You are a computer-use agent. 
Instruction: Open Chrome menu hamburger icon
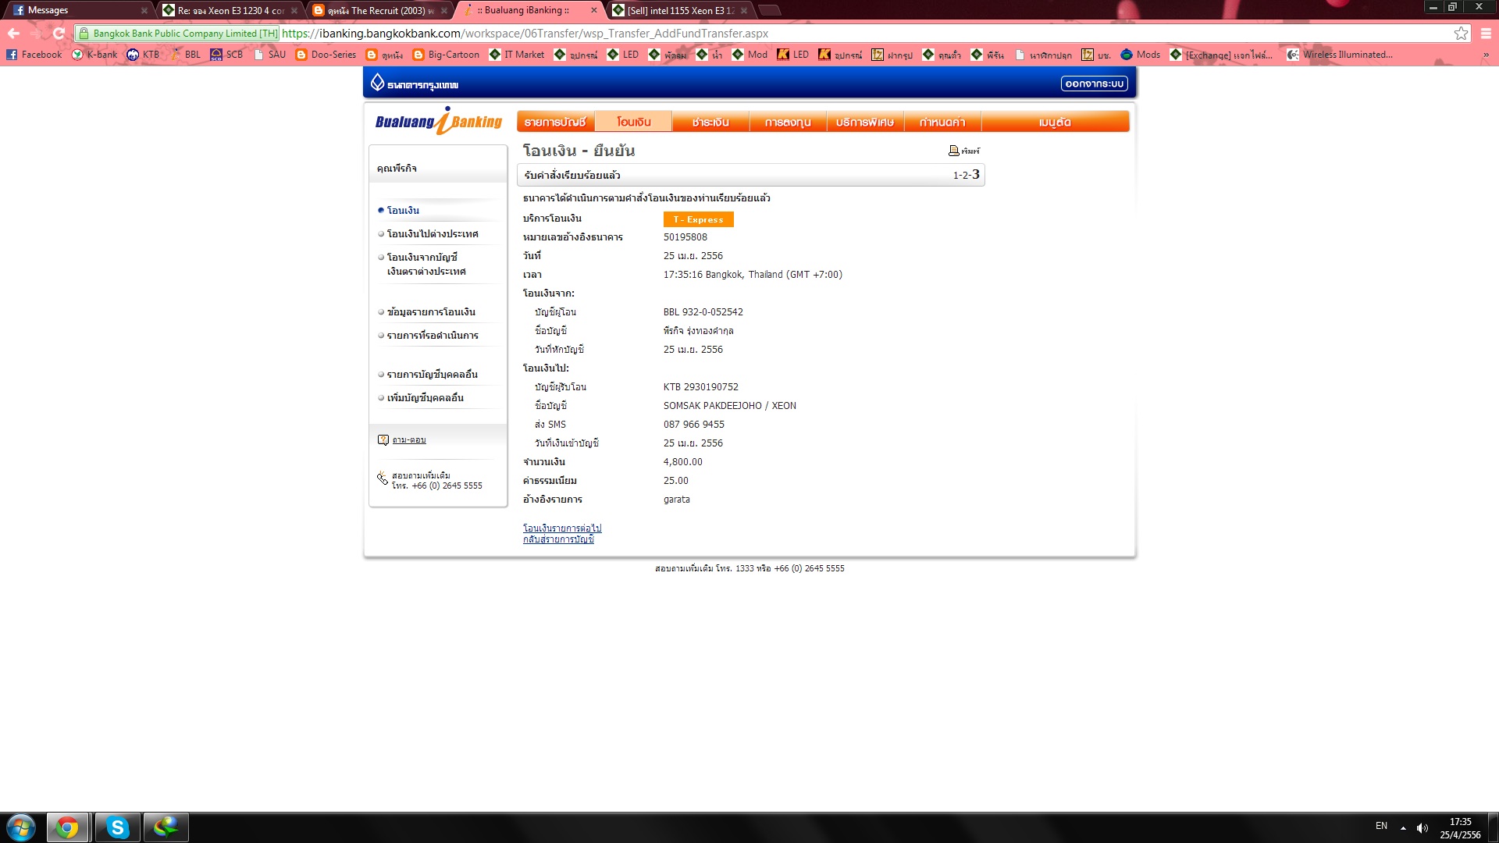[x=1486, y=34]
